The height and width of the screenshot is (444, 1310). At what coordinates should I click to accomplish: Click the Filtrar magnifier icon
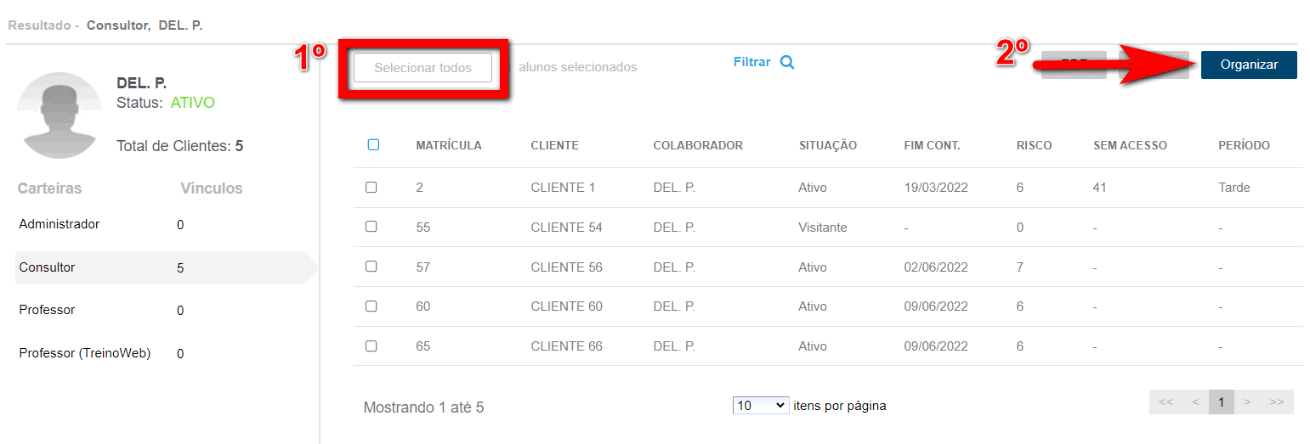[787, 63]
